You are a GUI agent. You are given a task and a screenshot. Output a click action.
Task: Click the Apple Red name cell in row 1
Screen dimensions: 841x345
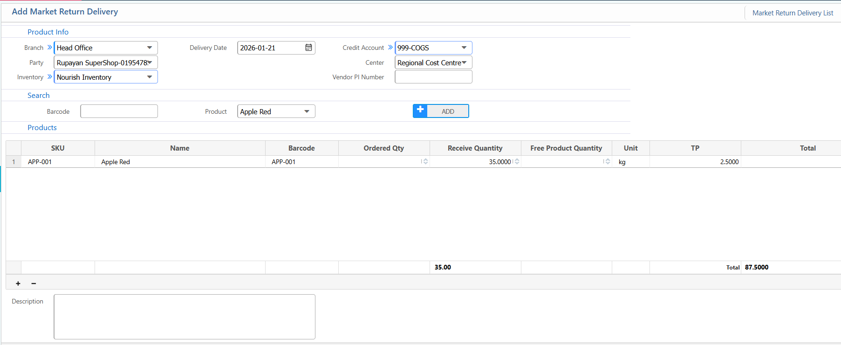180,162
